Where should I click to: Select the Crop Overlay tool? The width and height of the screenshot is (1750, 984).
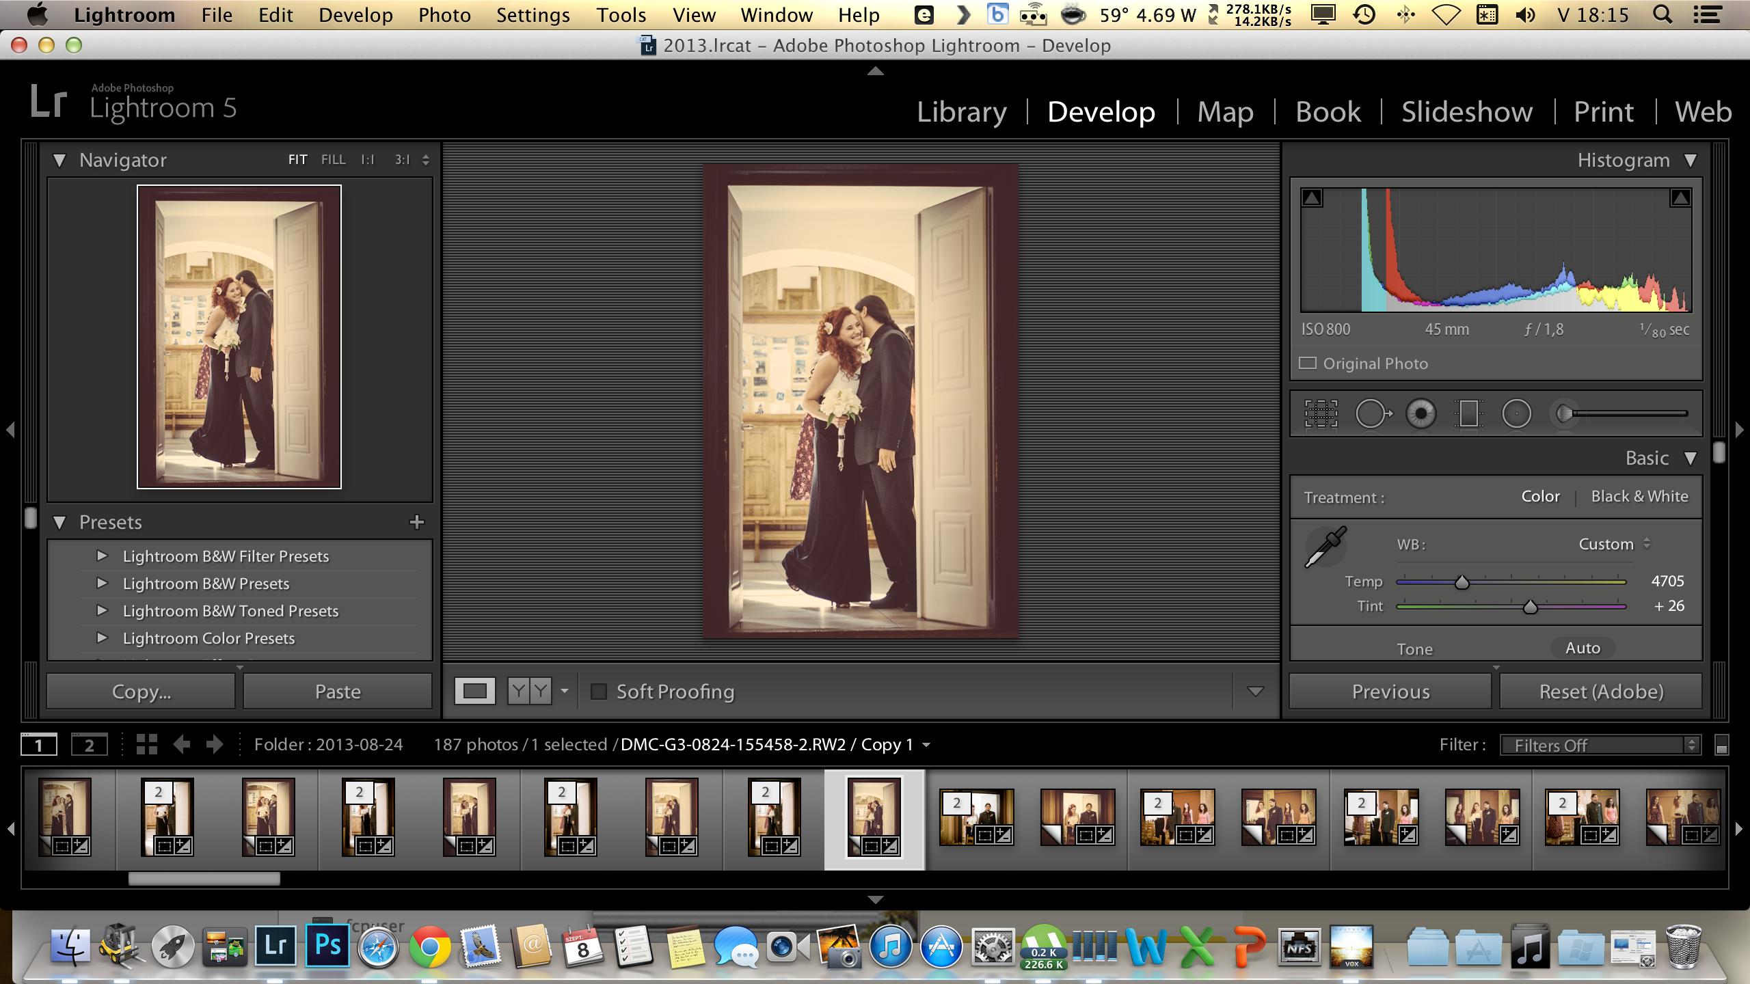tap(1321, 413)
